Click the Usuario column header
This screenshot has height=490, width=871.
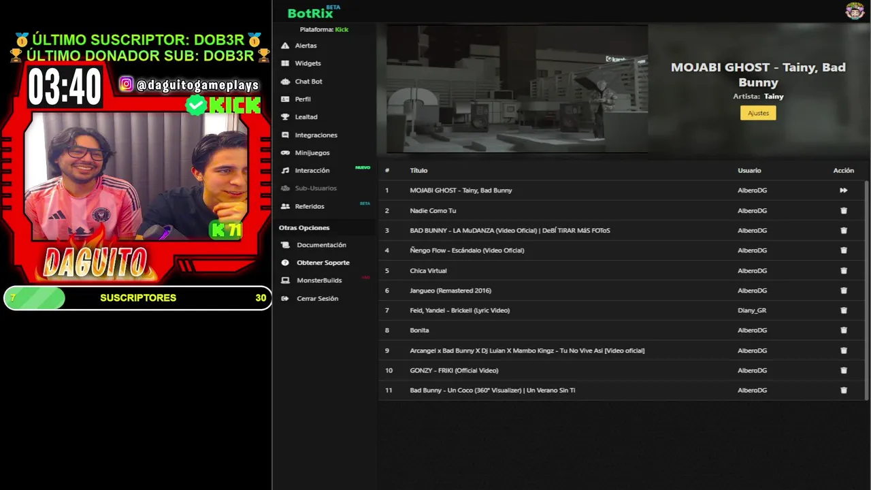click(x=749, y=171)
